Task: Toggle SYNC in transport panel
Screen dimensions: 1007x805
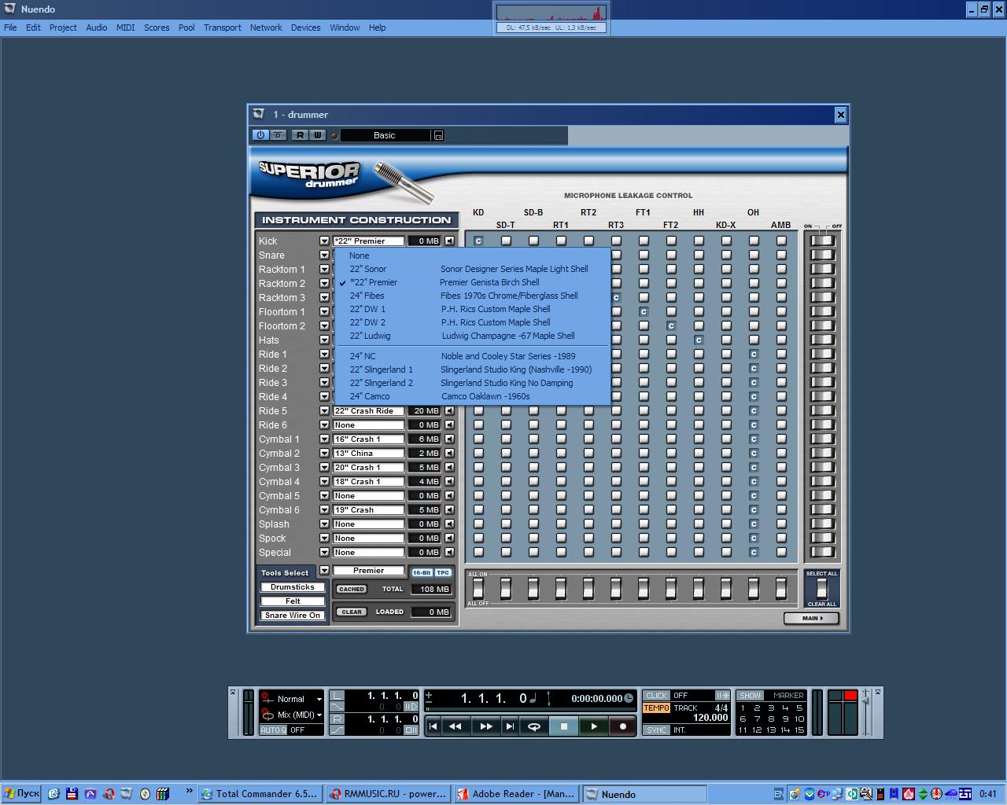Action: 656,730
